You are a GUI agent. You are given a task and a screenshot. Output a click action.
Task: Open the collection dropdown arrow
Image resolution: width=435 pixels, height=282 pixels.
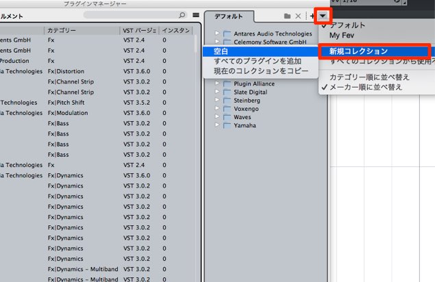323,16
